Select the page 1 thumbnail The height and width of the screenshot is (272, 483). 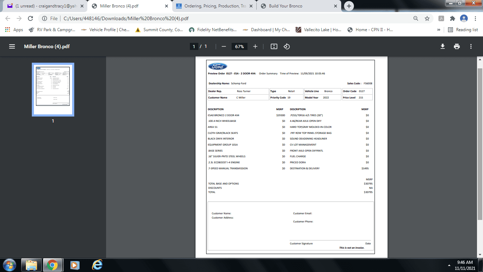click(53, 90)
